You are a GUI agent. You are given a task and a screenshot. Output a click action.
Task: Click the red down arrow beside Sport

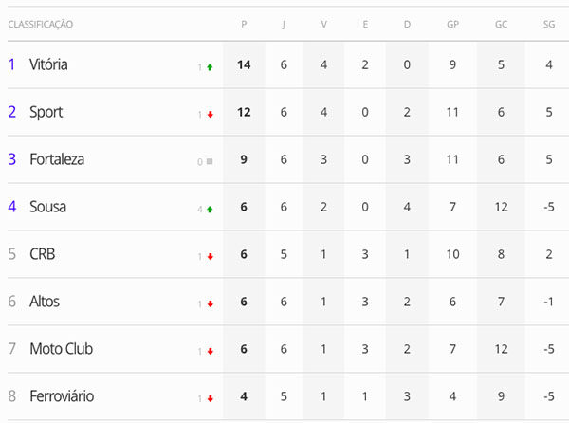coord(211,115)
